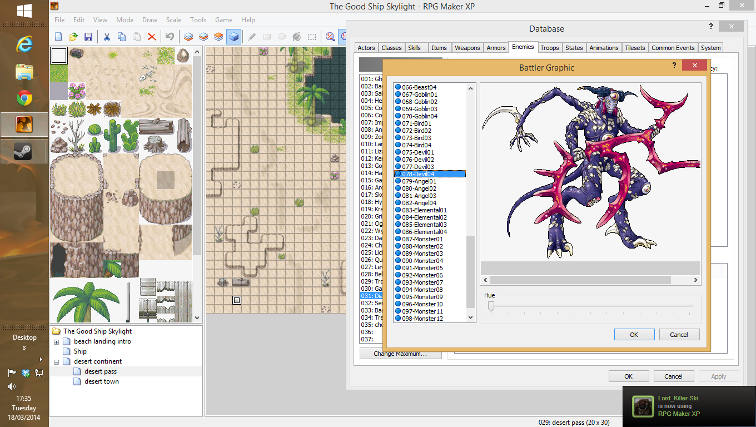Confirm Battler Graphic with OK
The image size is (756, 427).
[x=634, y=335]
